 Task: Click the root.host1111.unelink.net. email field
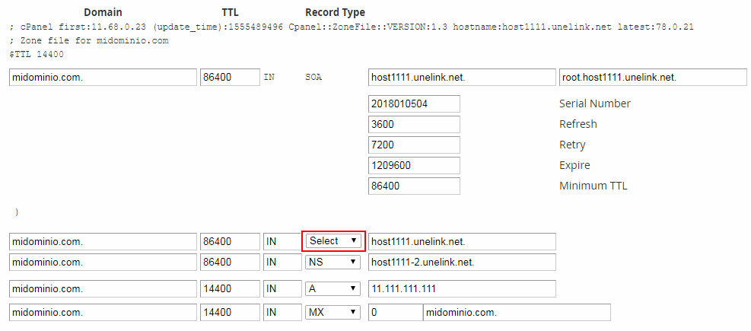pyautogui.click(x=652, y=78)
